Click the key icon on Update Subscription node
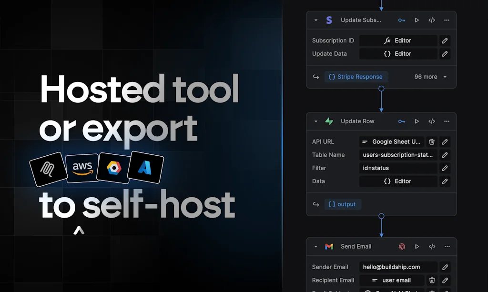The image size is (488, 292). click(402, 20)
